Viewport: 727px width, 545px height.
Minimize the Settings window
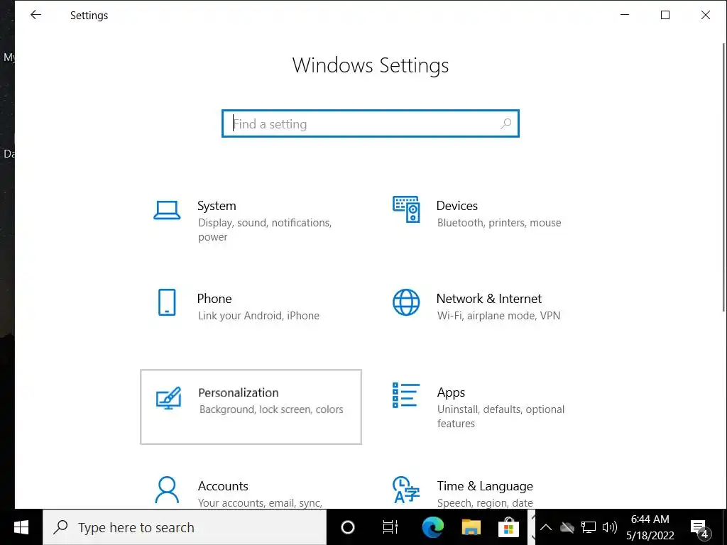coord(625,15)
